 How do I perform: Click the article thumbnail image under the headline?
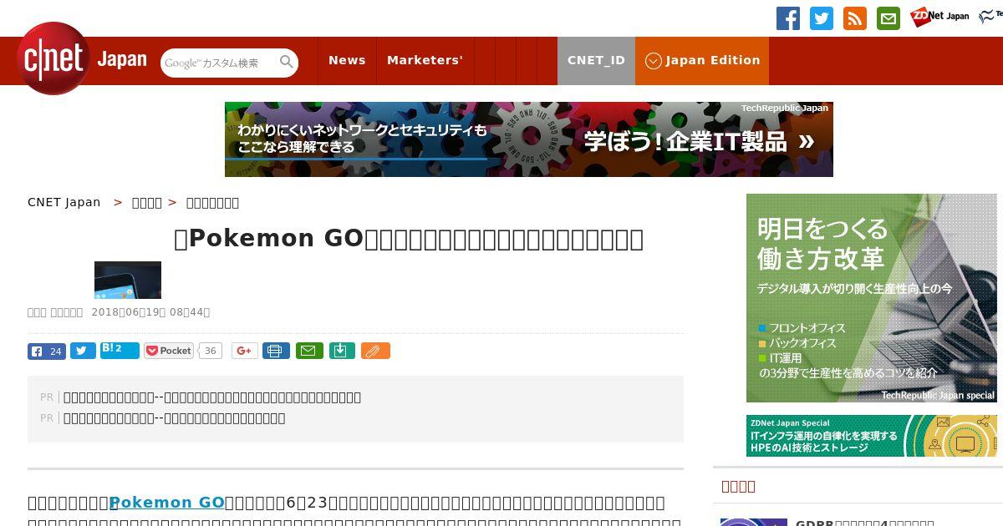tap(128, 280)
